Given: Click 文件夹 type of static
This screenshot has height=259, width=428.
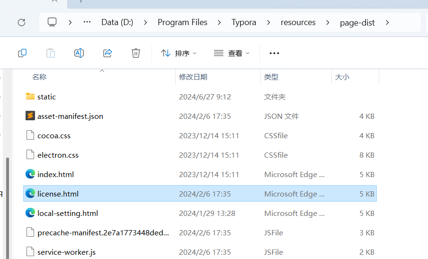Looking at the screenshot, I should tap(275, 97).
